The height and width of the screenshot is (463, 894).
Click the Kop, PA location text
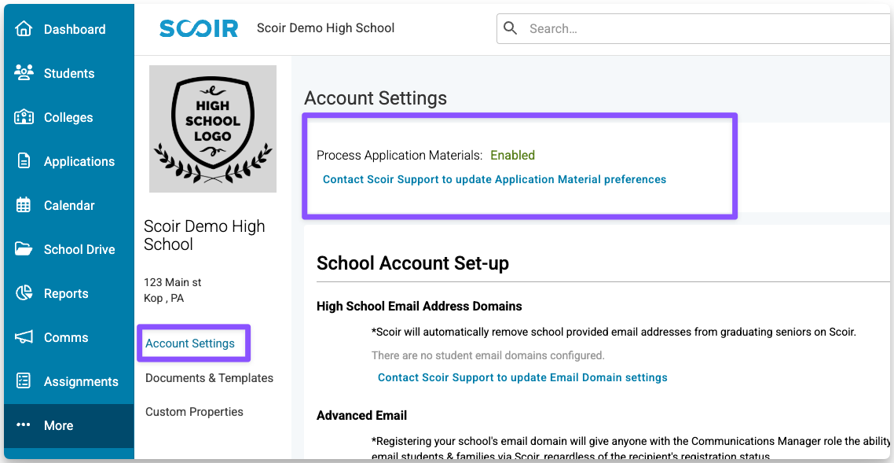click(164, 298)
